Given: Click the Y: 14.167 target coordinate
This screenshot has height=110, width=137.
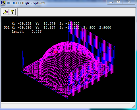Looking at the screenshot, I should pyautogui.click(x=45, y=27).
